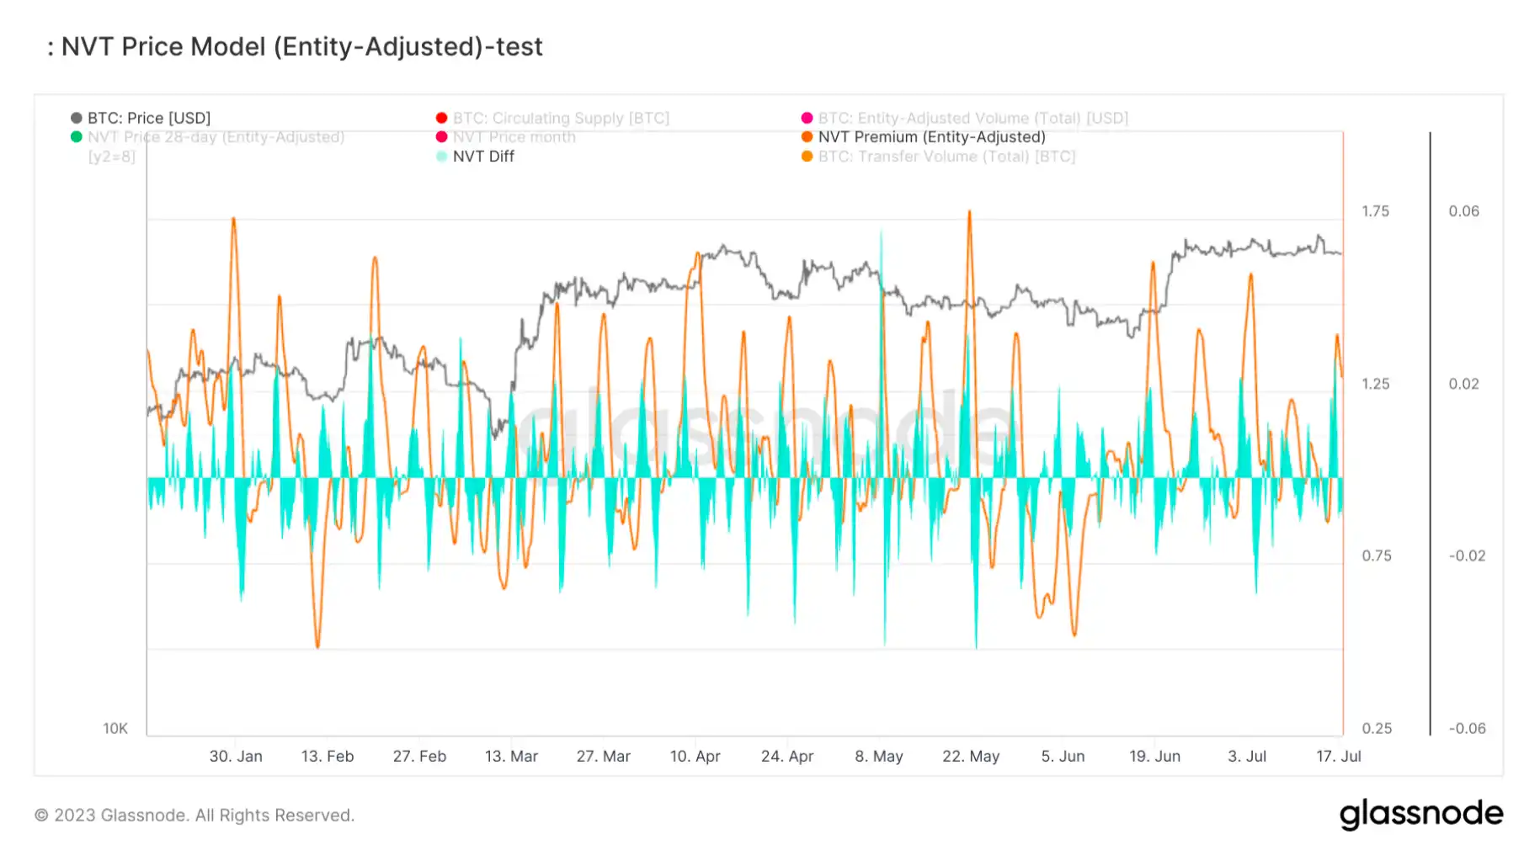Viewport: 1524px width, 845px height.
Task: Click the 30. Jan date label
Action: click(x=236, y=757)
